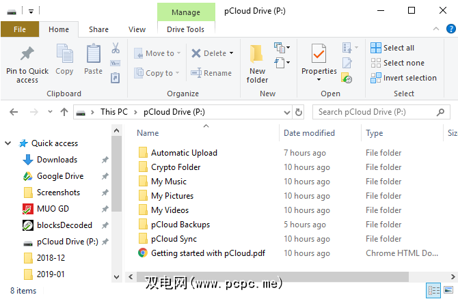Open the New item dropdown icon
The image size is (458, 299).
click(282, 48)
